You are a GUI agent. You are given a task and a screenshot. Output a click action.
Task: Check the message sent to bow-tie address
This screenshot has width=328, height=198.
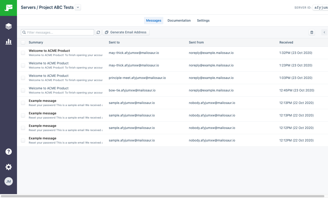click(x=23, y=90)
